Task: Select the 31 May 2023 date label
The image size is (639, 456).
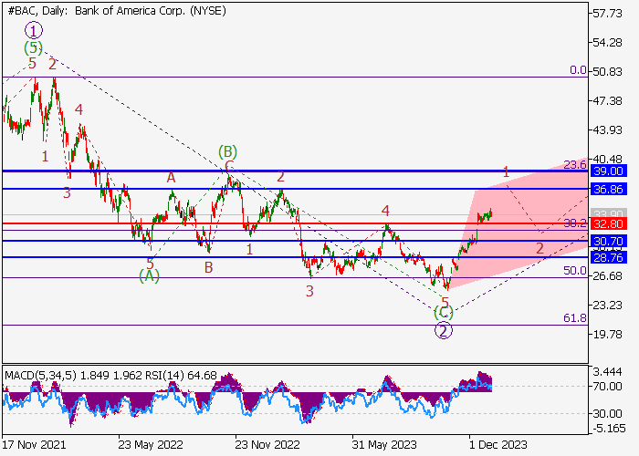Action: click(x=384, y=444)
